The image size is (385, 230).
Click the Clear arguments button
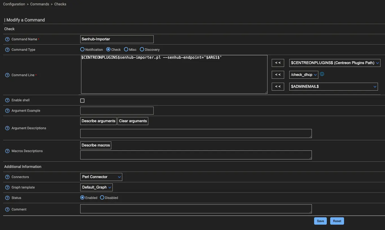coord(133,121)
